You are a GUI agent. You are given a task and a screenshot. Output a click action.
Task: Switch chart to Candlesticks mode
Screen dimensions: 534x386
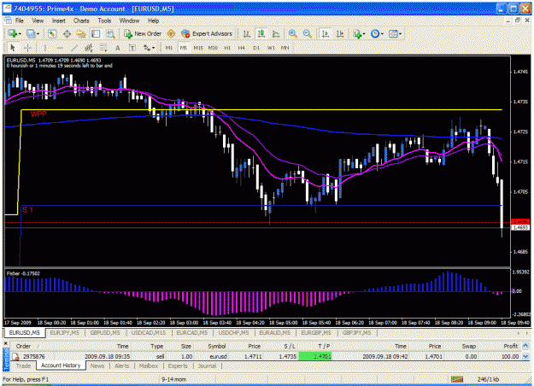[261, 33]
